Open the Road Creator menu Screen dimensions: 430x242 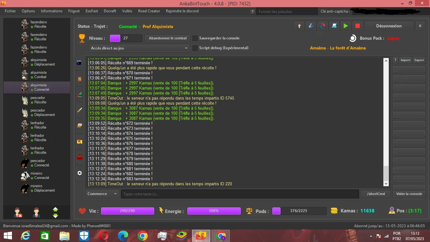(149, 11)
